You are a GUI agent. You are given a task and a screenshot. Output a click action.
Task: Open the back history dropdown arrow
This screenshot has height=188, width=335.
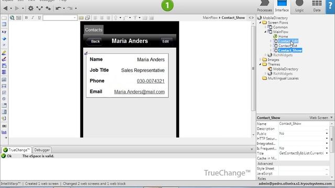pos(11,8)
